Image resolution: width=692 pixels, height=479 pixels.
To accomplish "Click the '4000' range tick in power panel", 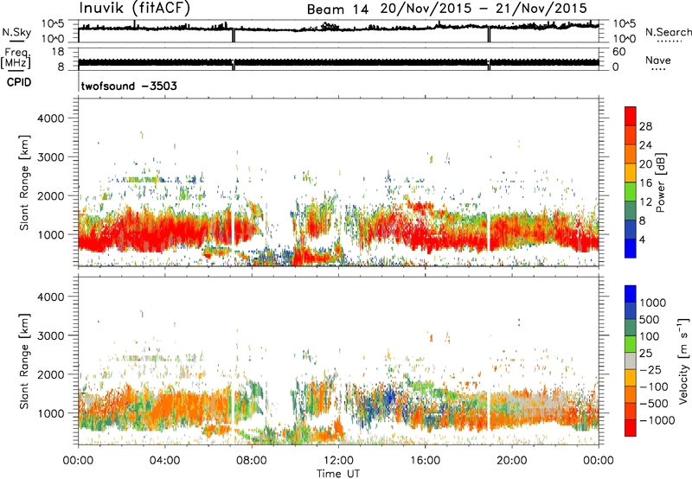I will [x=50, y=118].
